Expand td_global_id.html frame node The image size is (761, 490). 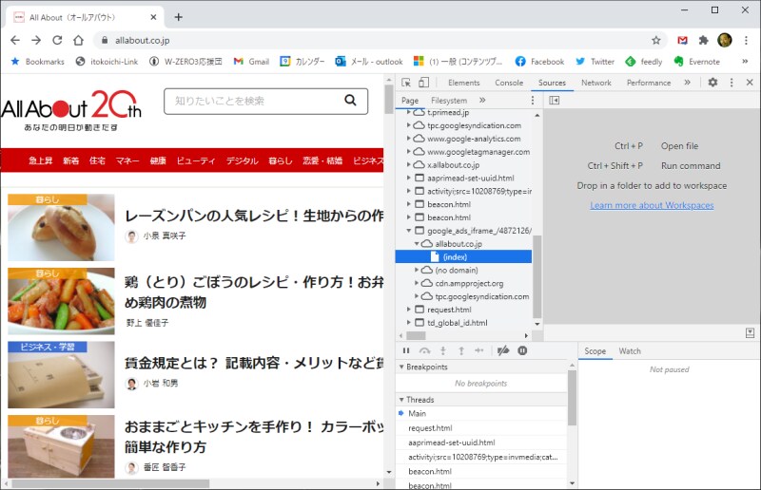click(x=409, y=322)
